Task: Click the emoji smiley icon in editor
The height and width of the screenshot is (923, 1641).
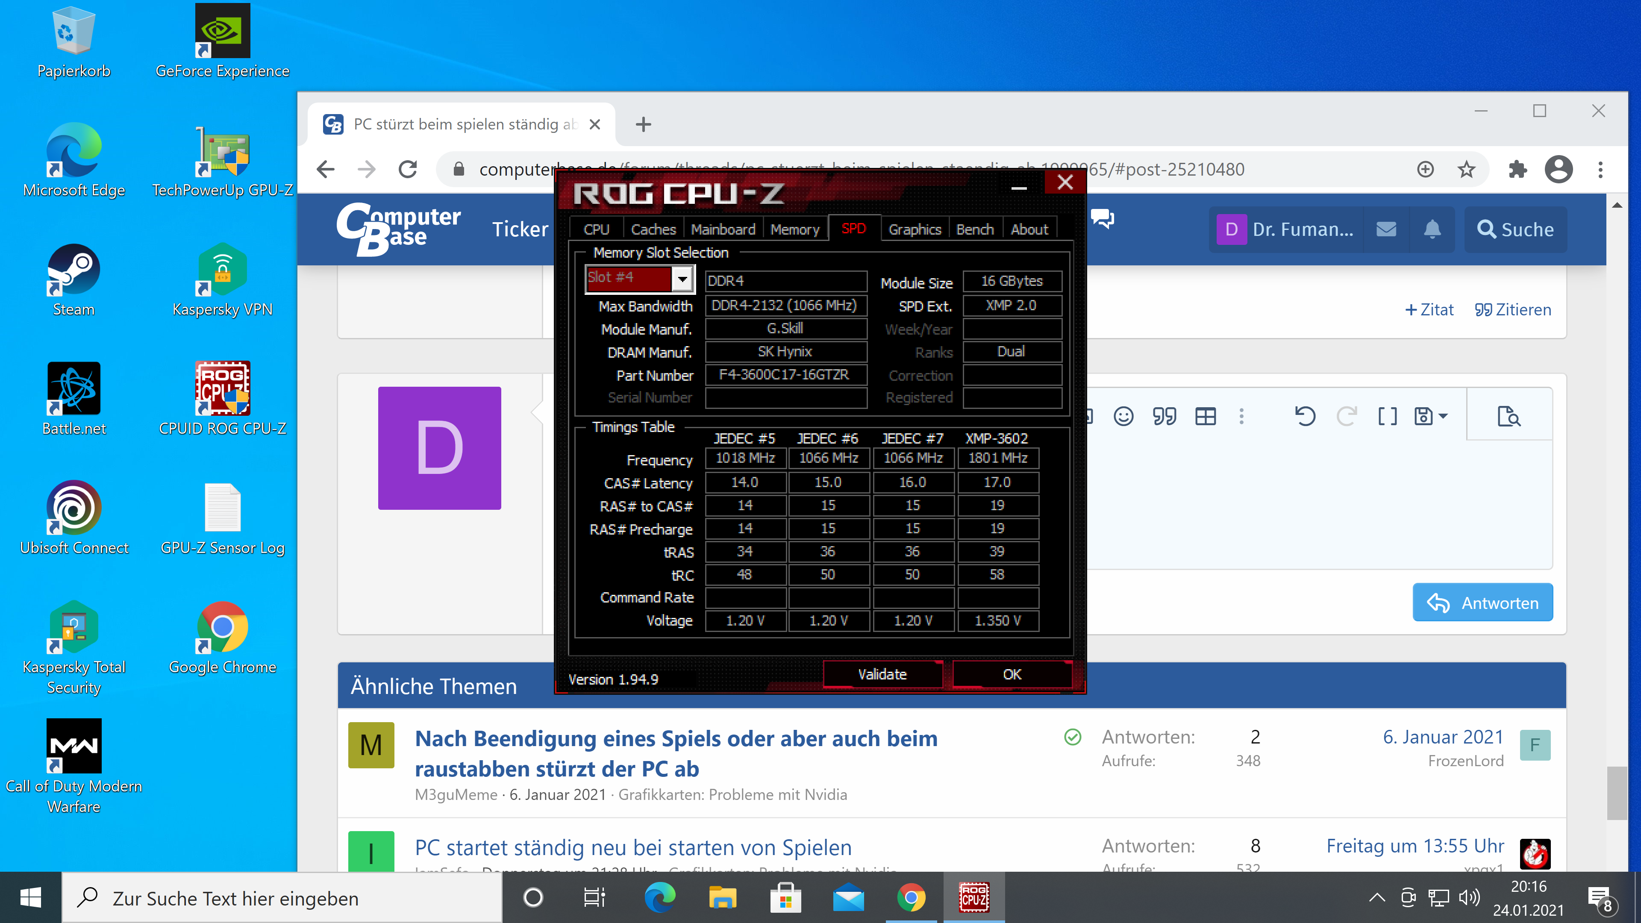Action: [x=1123, y=417]
